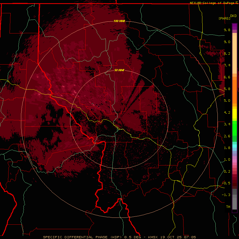Click the pink segment of the color bar

[x=234, y=161]
